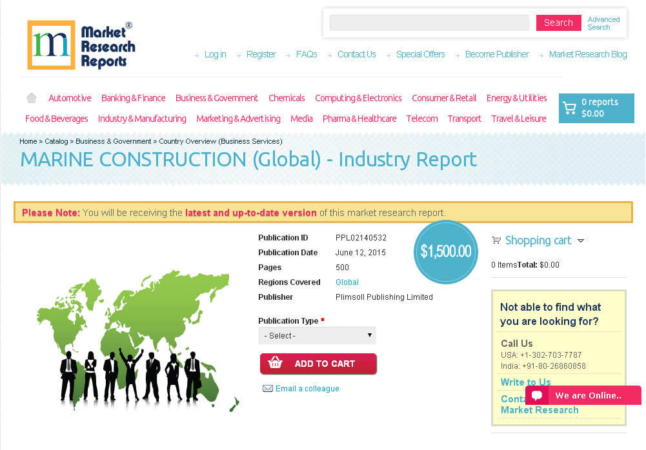The width and height of the screenshot is (646, 450).
Task: Open the Global regions covered link
Action: click(x=347, y=282)
